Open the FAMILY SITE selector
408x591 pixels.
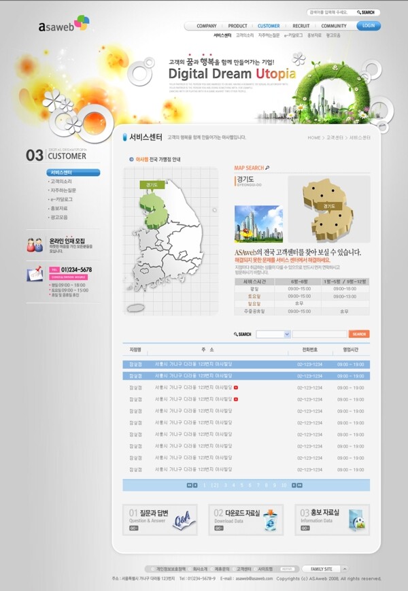pyautogui.click(x=322, y=569)
